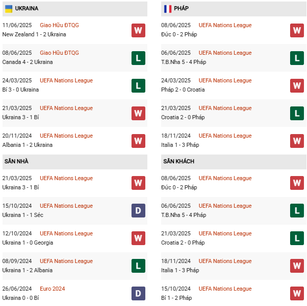Click L badge for Canada 4 - 2 Ukraina

[138, 58]
